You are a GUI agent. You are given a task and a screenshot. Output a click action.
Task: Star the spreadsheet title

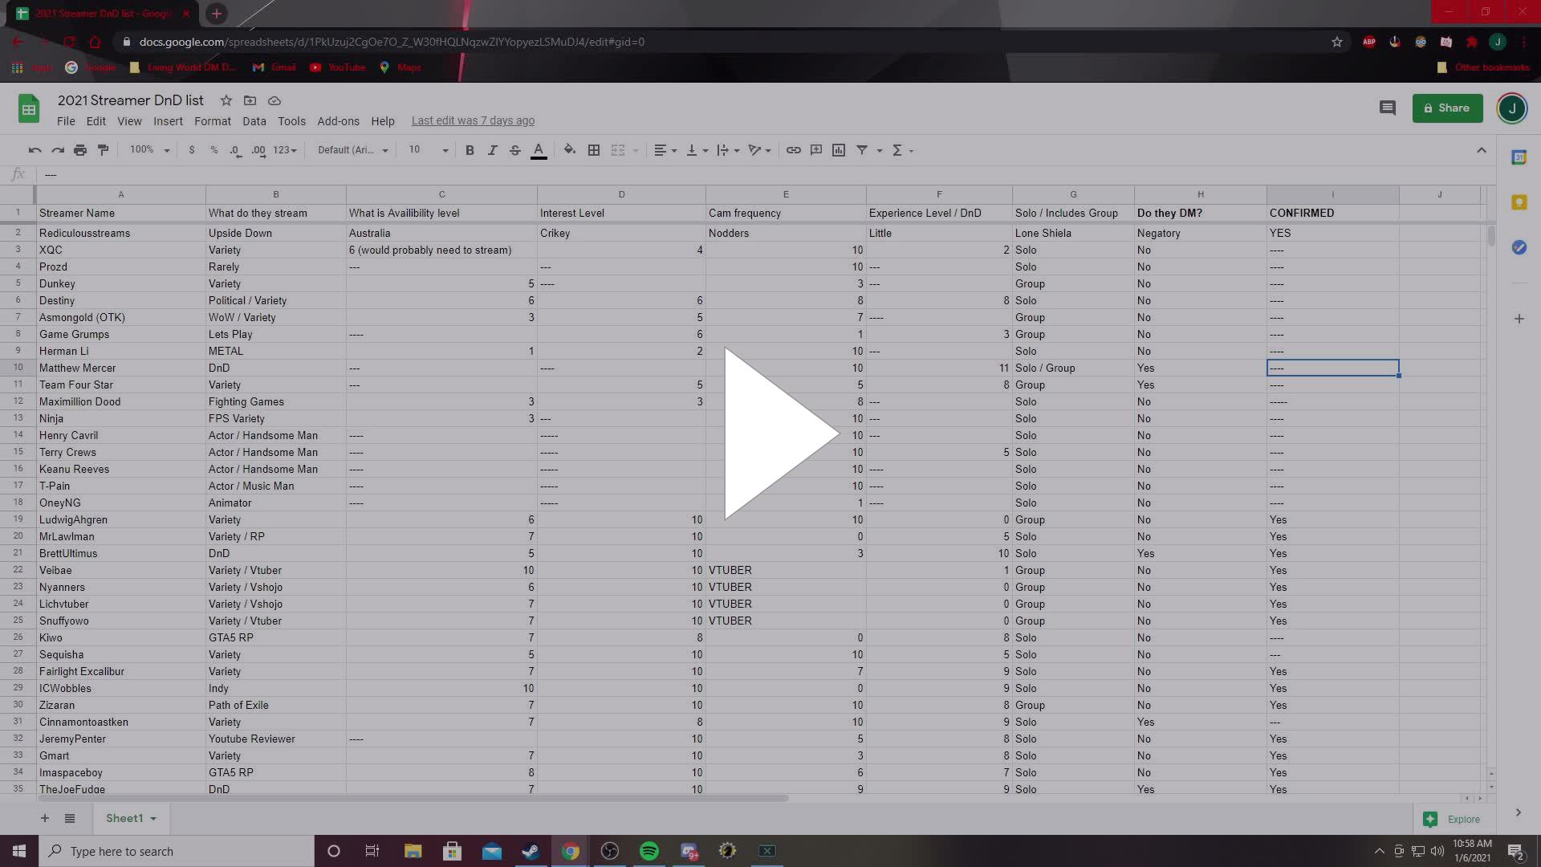[x=226, y=100]
